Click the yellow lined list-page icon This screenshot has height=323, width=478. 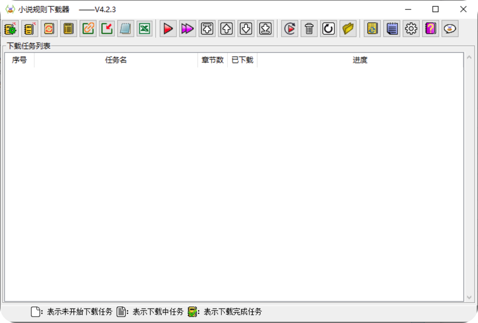pyautogui.click(x=68, y=29)
